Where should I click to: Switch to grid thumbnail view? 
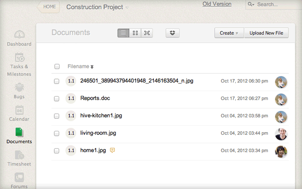[135, 33]
